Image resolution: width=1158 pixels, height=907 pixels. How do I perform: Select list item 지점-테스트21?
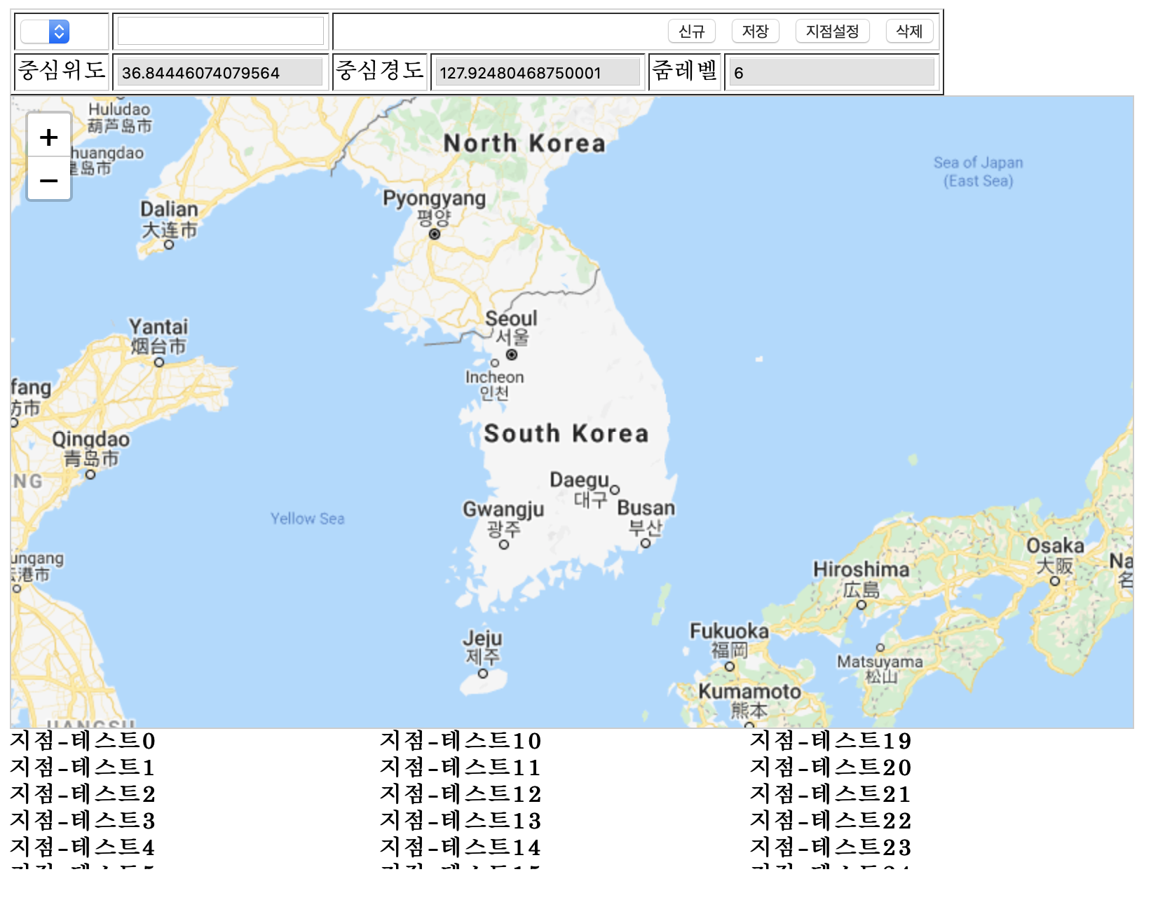[x=831, y=794]
